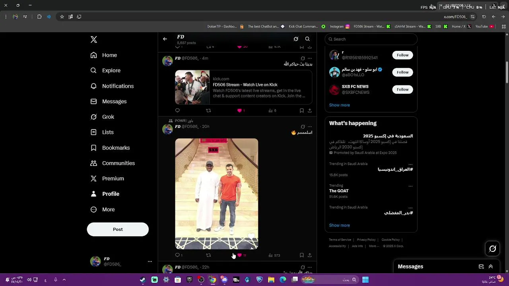Open the YouTube bookmark
This screenshot has width=509, height=286.
(x=484, y=27)
